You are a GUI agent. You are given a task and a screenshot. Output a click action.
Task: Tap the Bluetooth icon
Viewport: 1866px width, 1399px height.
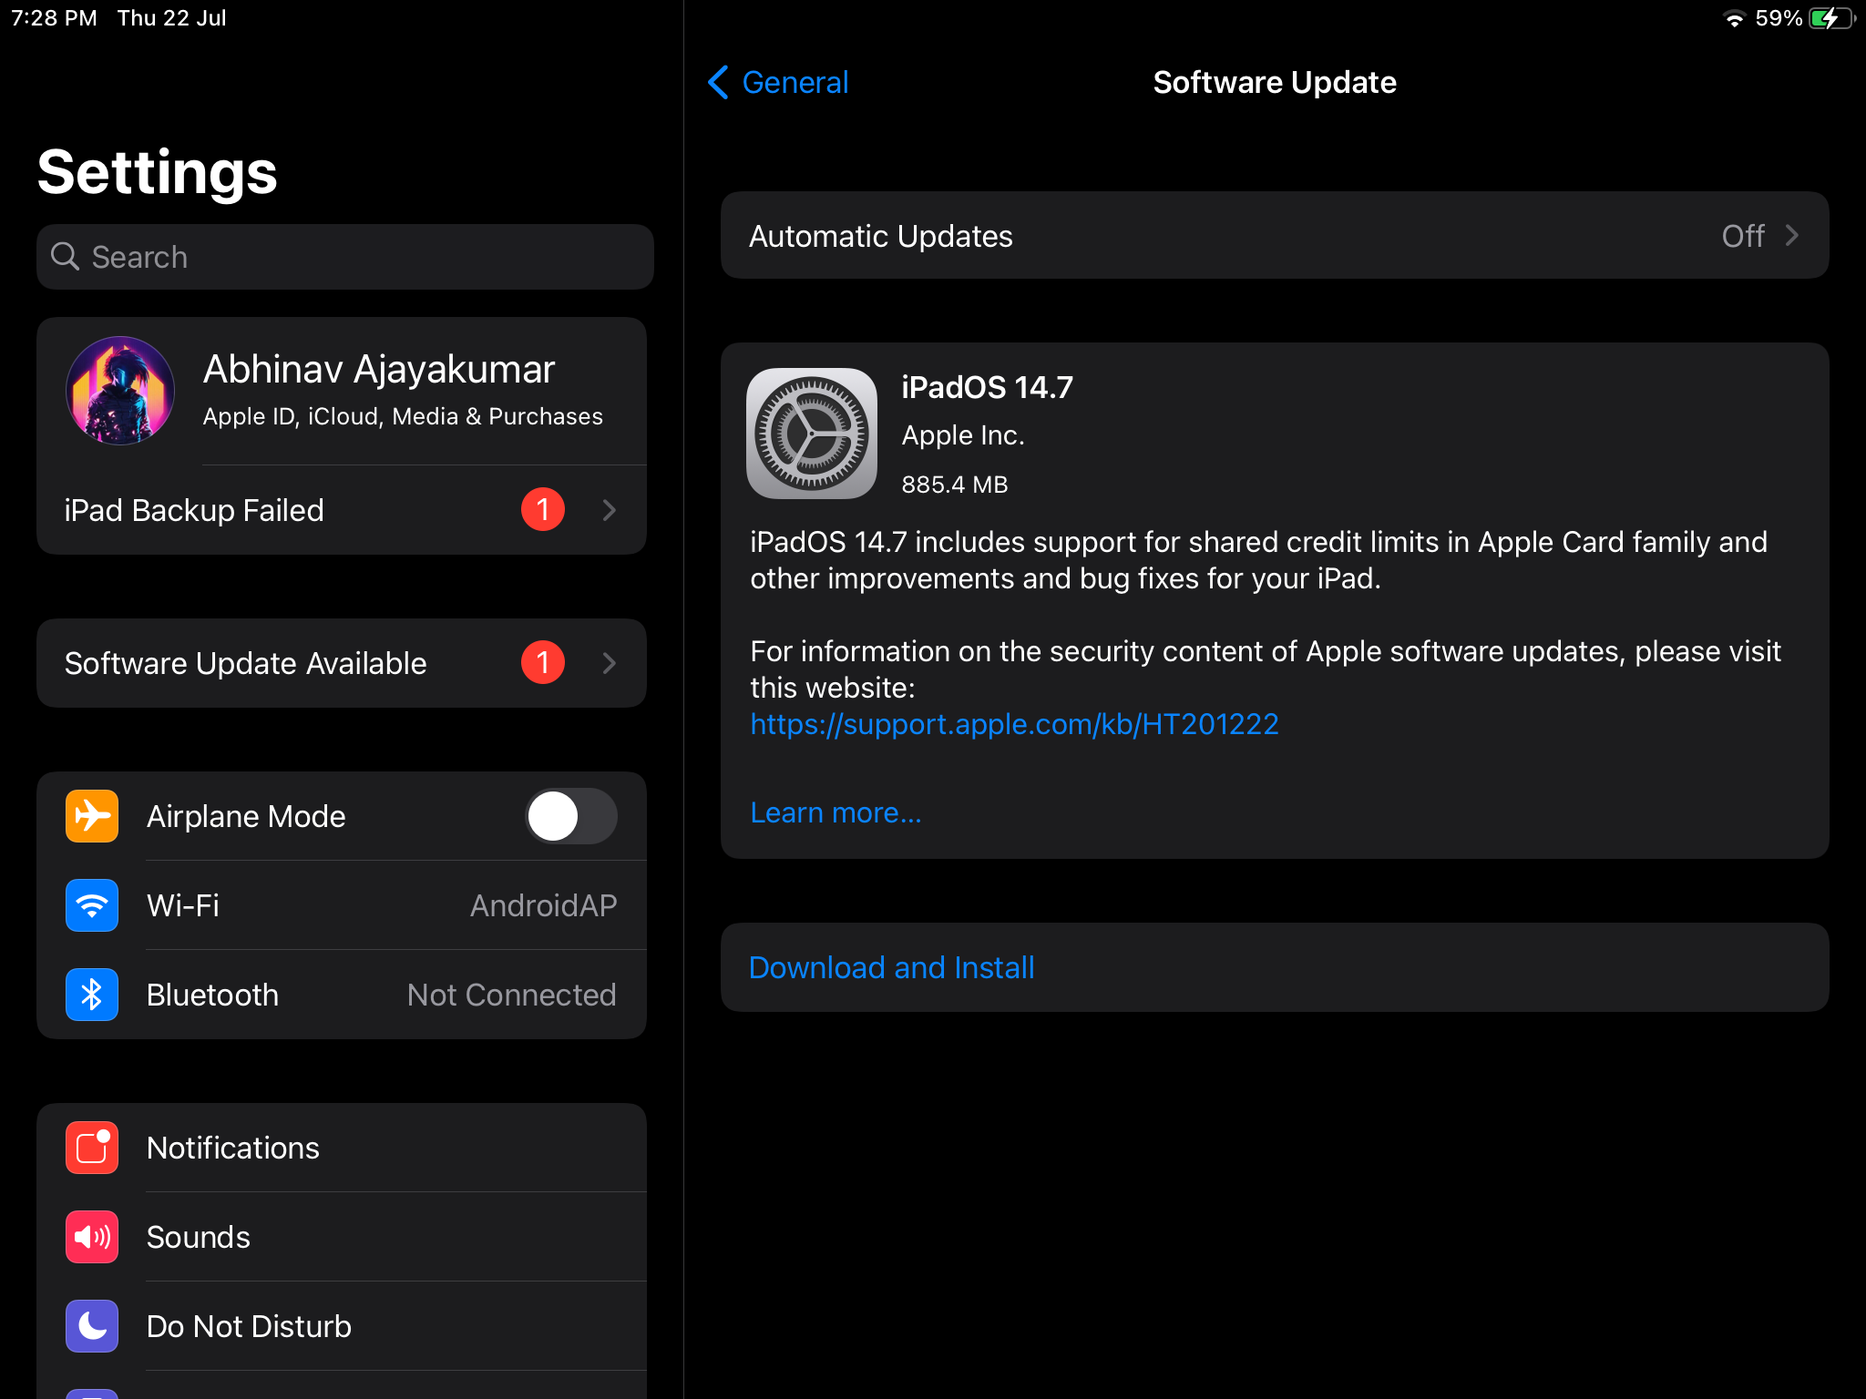pos(92,994)
